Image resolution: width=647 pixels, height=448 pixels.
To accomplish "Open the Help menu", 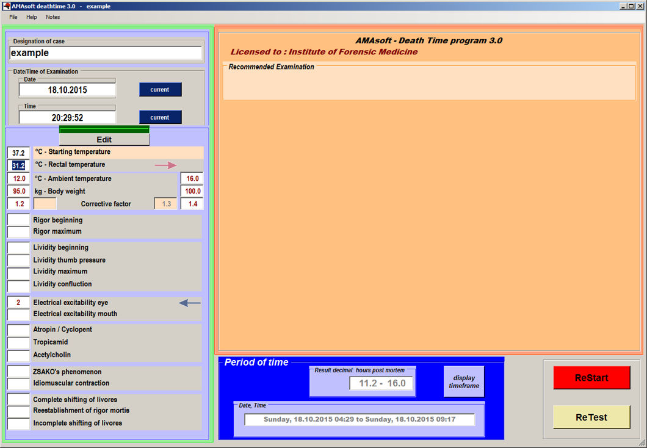I will pyautogui.click(x=32, y=17).
